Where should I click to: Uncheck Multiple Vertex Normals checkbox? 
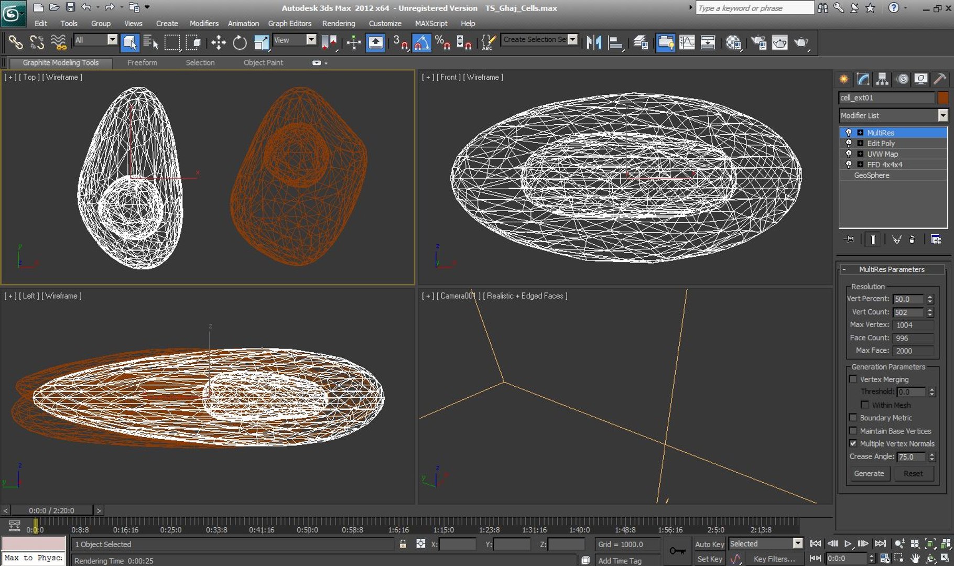853,443
